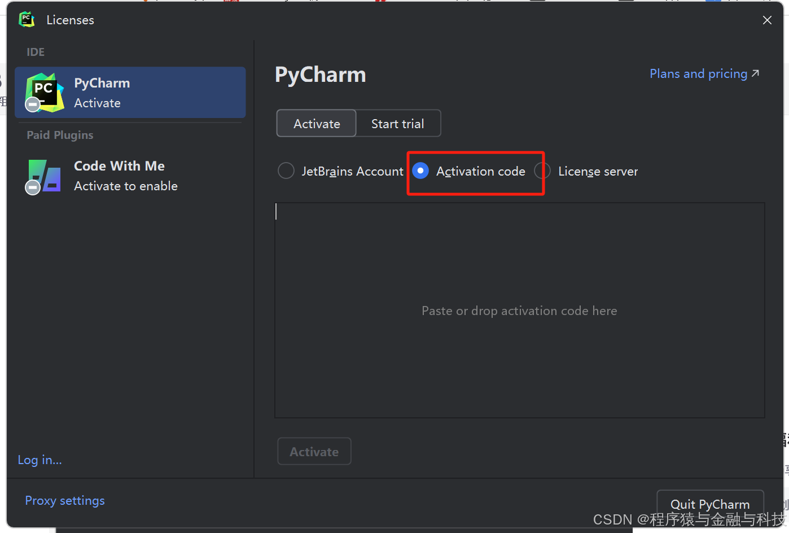This screenshot has width=789, height=533.
Task: Focus the activation code text area
Action: [520, 311]
